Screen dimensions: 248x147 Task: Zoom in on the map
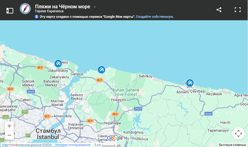pyautogui.click(x=9, y=126)
